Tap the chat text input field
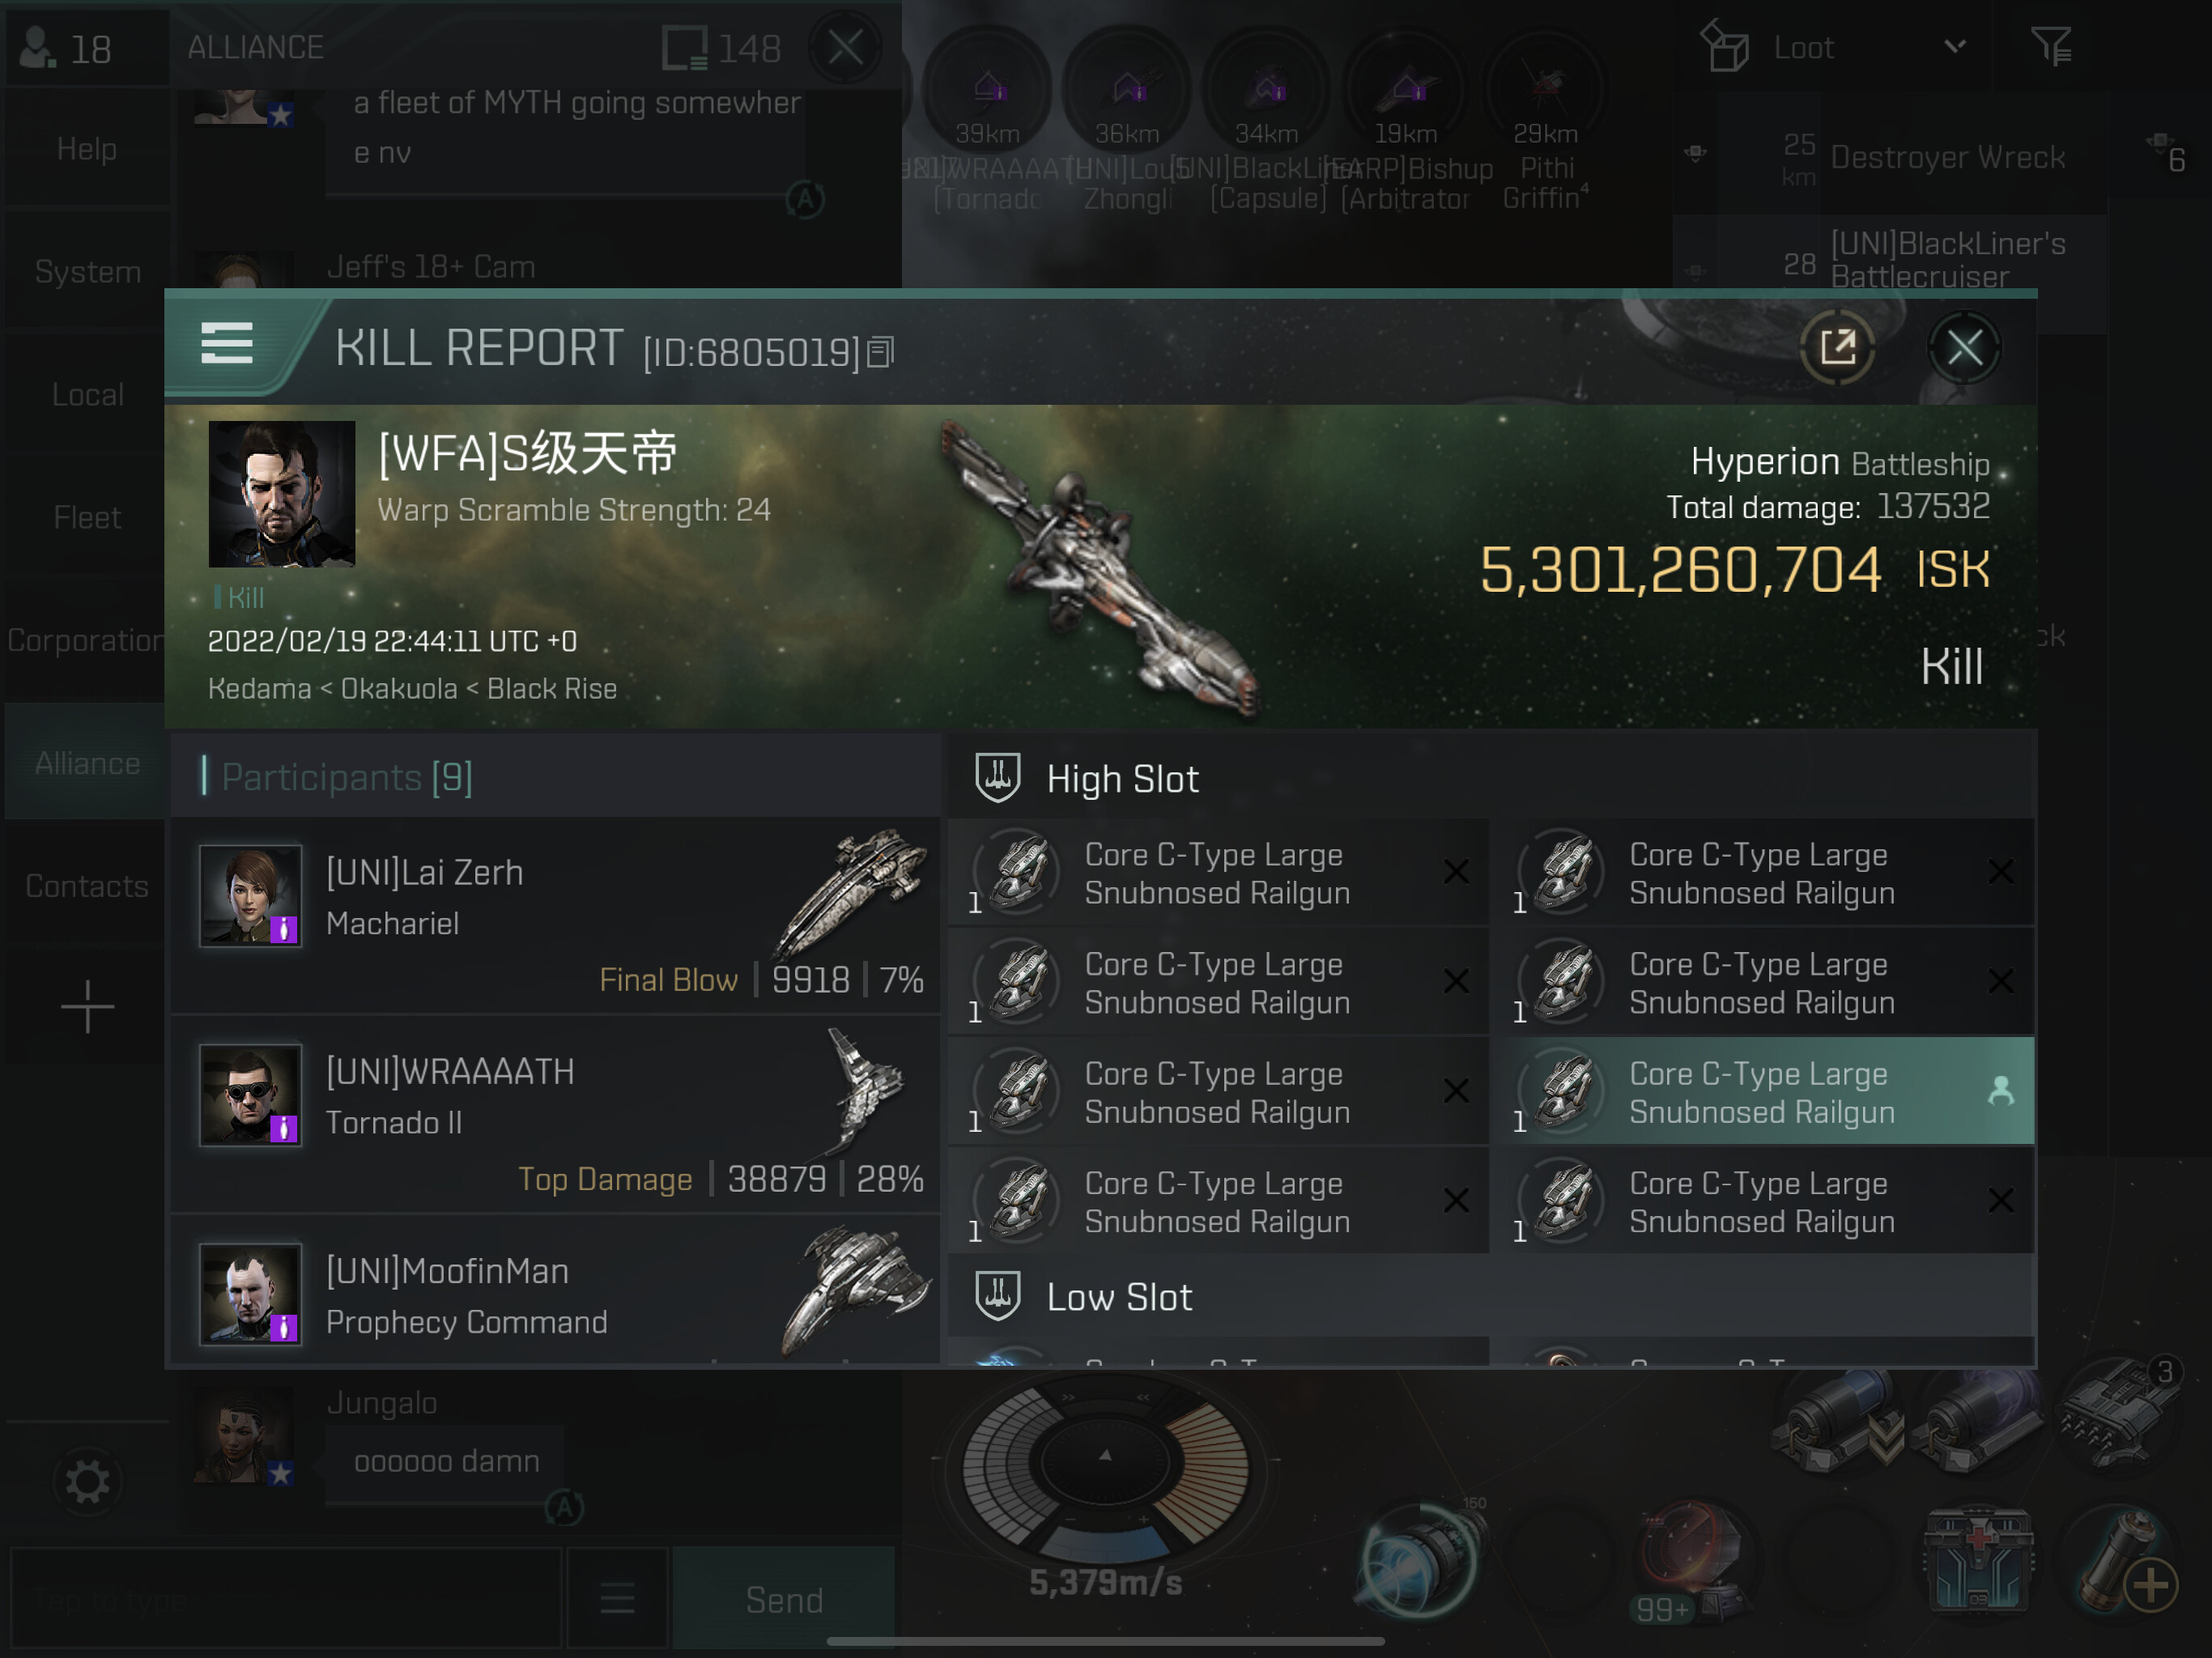The width and height of the screenshot is (2212, 1658). 286,1598
